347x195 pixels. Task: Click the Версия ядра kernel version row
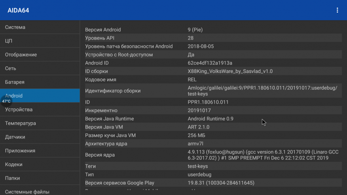click(x=213, y=155)
